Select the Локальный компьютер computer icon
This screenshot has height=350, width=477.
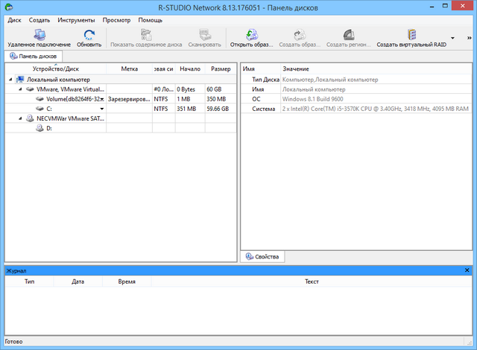20,79
